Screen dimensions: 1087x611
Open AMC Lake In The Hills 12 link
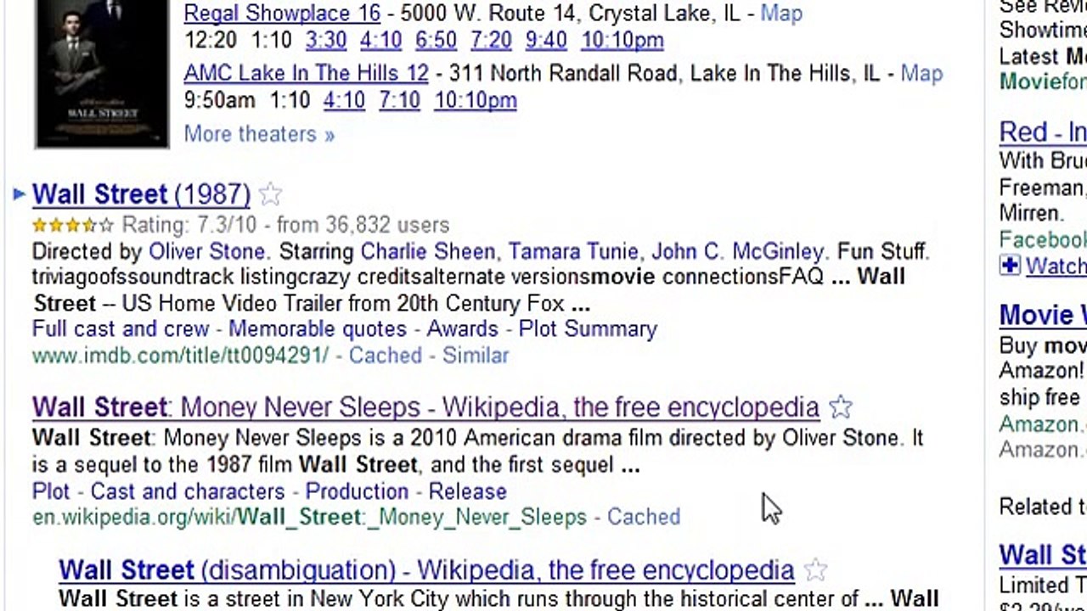307,74
